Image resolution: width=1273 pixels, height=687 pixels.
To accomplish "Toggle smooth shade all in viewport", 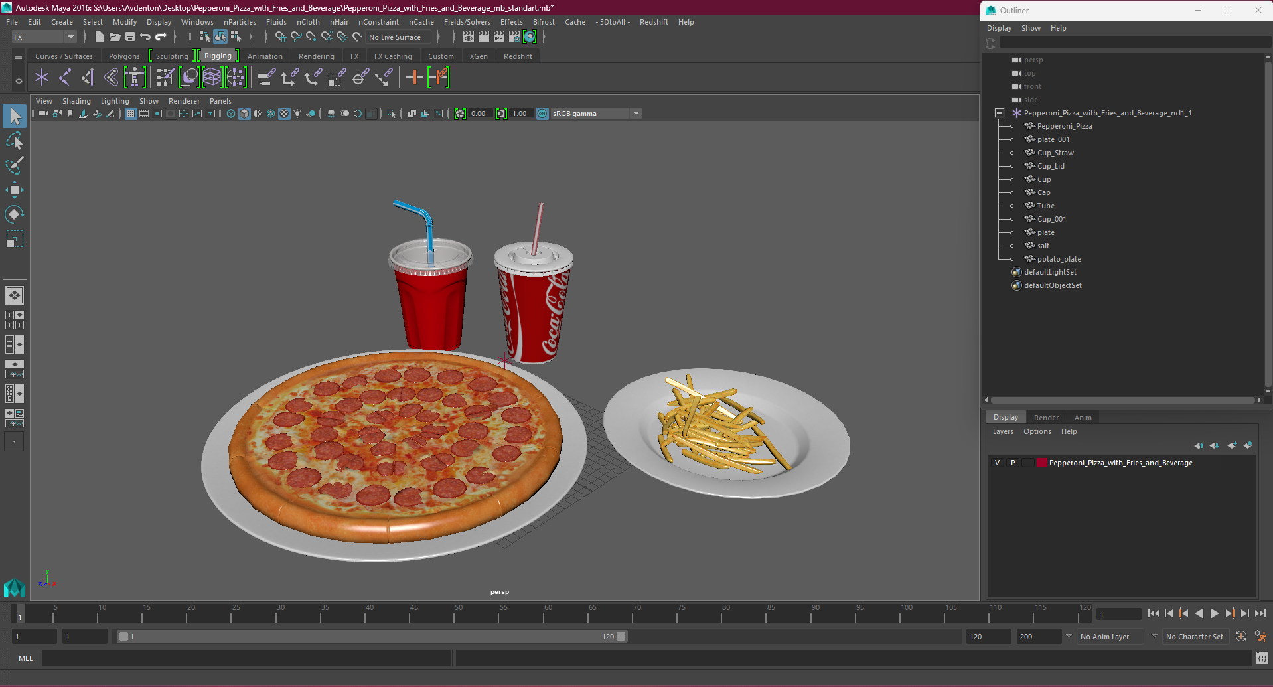I will click(x=244, y=114).
